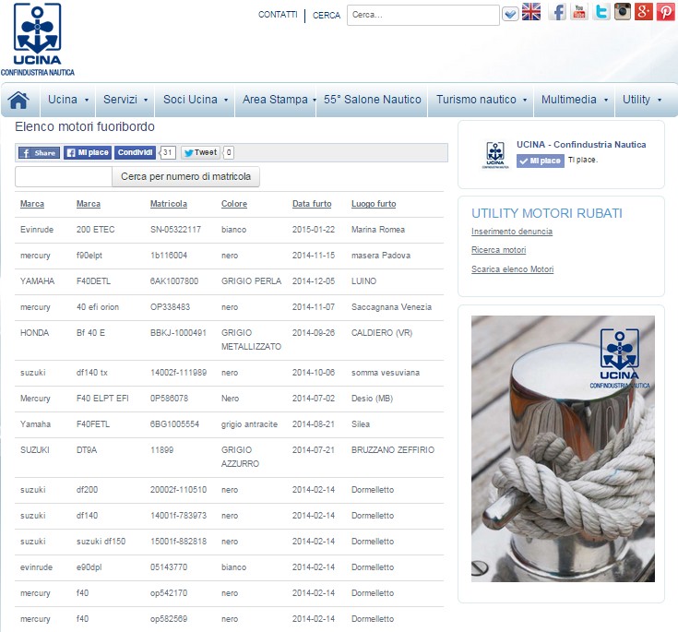
Task: Click the CERCA link
Action: (x=326, y=15)
